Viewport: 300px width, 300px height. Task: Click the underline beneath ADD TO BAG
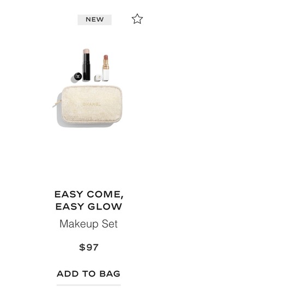point(88,285)
